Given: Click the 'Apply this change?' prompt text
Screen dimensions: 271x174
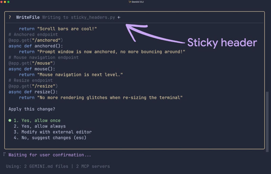Looking at the screenshot, I should tap(32, 109).
